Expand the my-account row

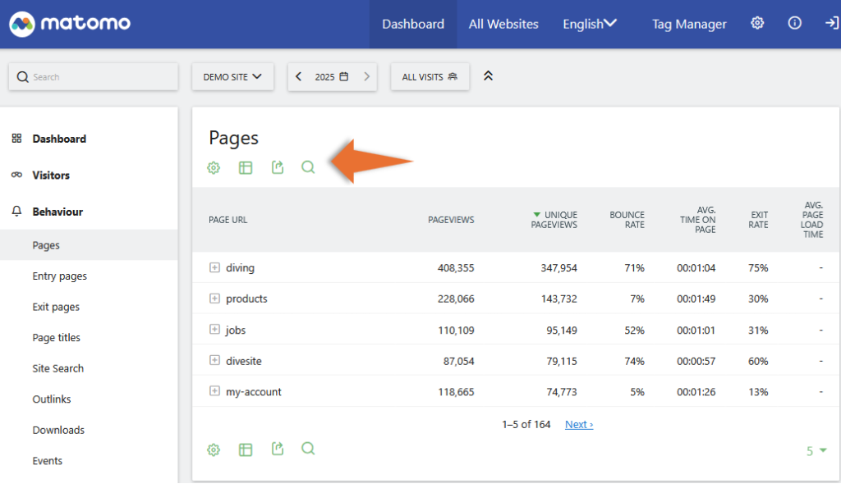point(214,391)
